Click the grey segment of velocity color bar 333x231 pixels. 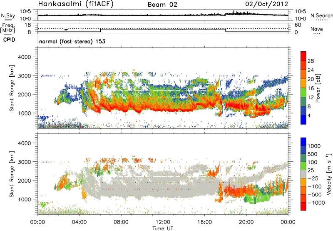coord(303,174)
